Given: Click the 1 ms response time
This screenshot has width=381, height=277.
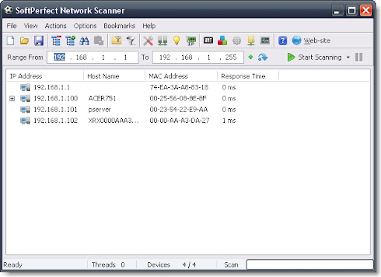Looking at the screenshot, I should coord(229,121).
